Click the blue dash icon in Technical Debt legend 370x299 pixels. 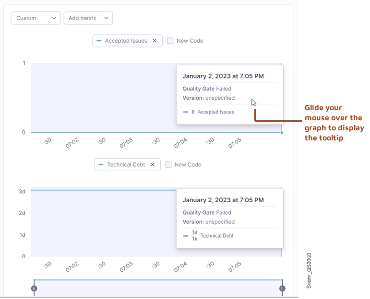click(101, 164)
